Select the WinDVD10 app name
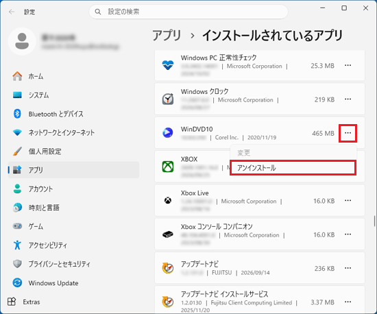This screenshot has height=314, width=377. tap(197, 130)
